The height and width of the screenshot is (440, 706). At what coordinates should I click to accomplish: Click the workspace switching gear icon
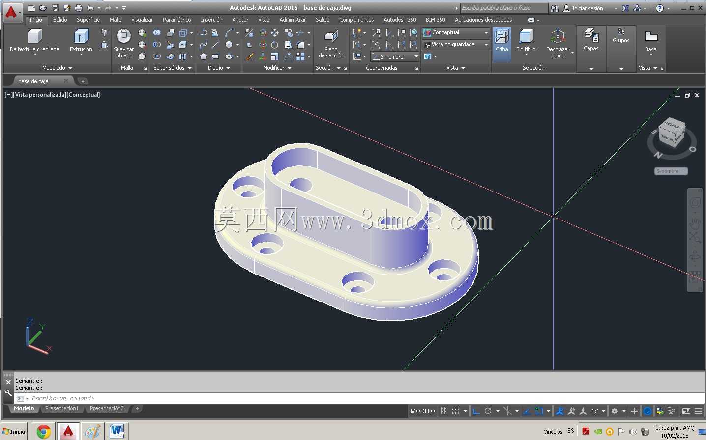coord(615,411)
